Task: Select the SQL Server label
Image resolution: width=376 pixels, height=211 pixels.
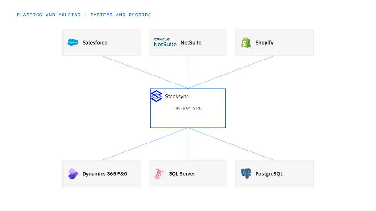Action: click(182, 174)
